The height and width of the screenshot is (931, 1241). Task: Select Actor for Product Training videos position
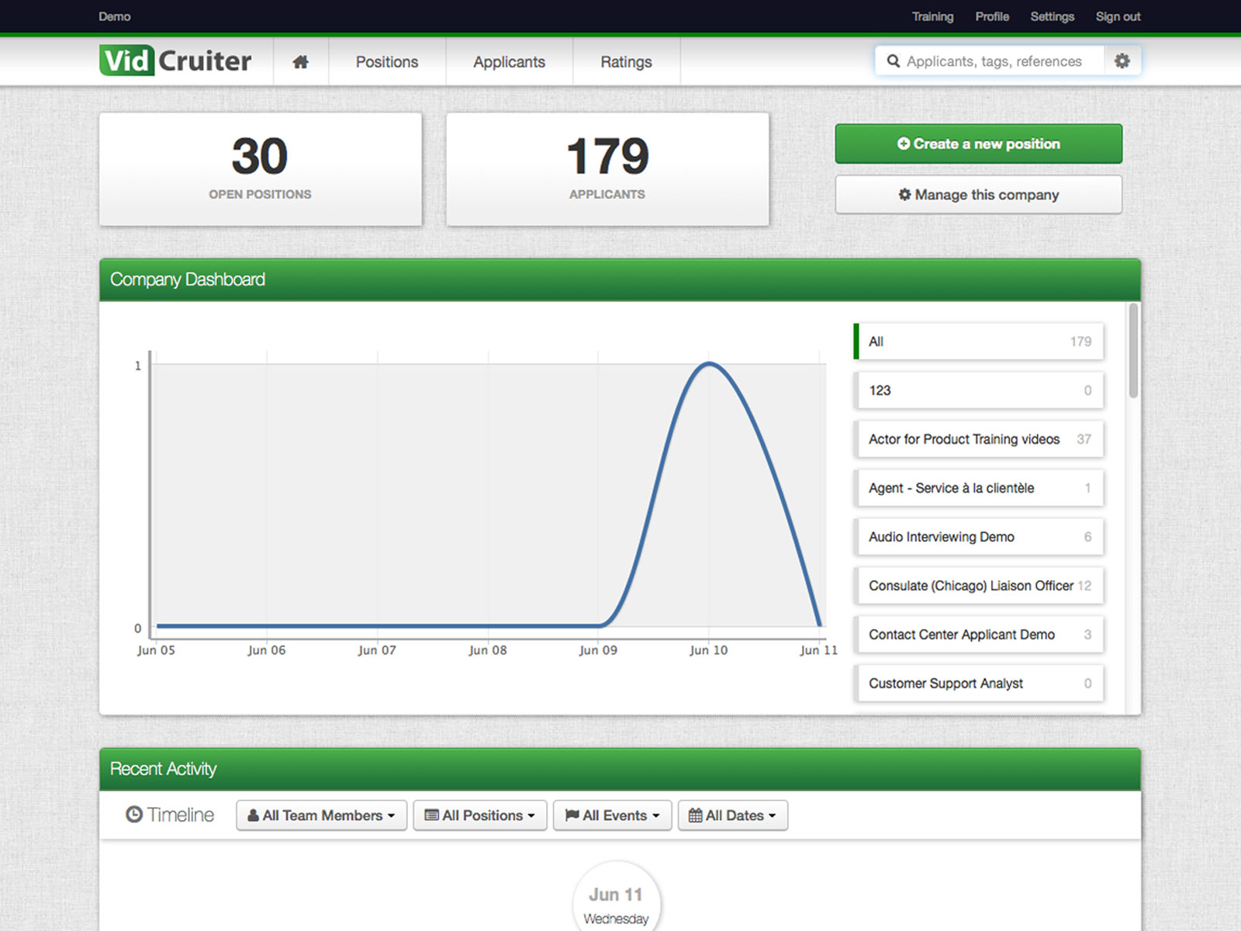coord(979,439)
